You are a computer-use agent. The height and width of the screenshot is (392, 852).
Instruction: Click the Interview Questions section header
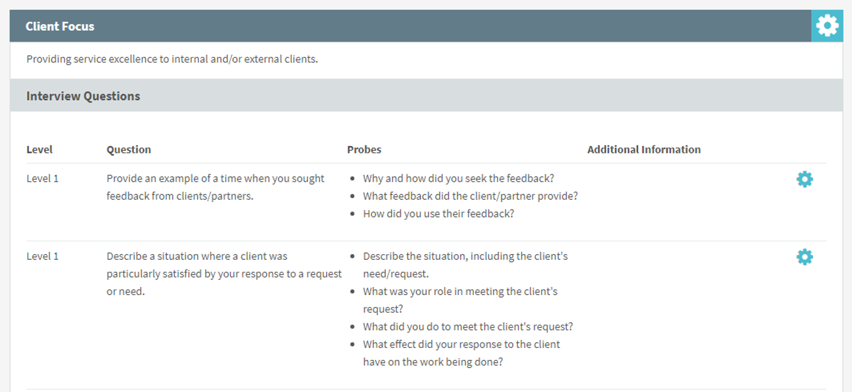pos(83,96)
